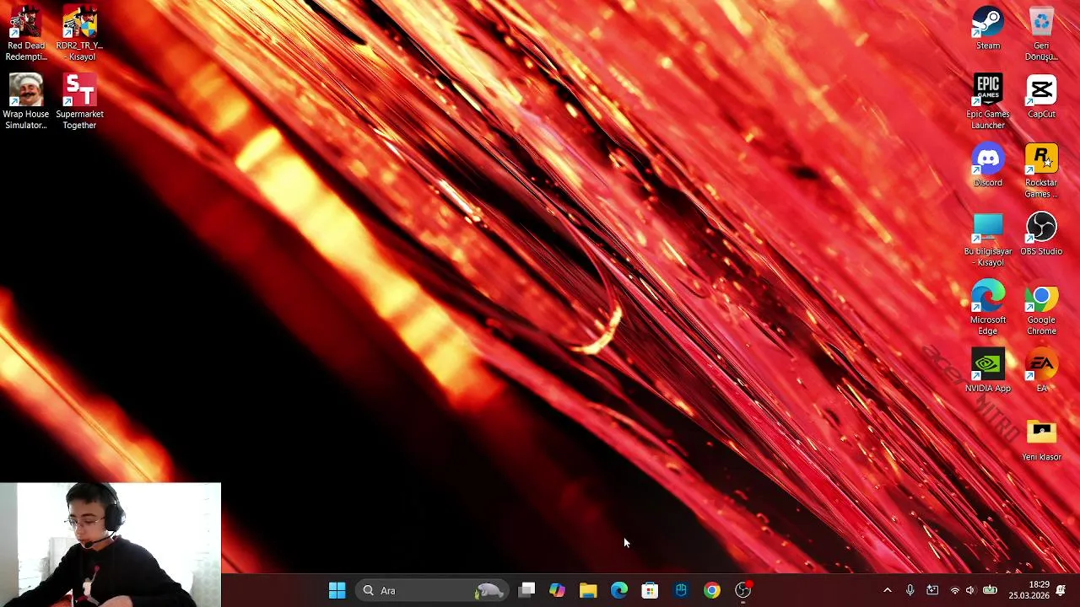This screenshot has width=1080, height=607.
Task: Open Microsoft Store from the taskbar
Action: 650,590
